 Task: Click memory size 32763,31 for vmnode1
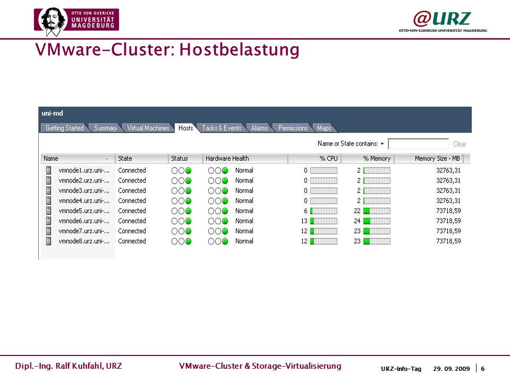point(448,170)
